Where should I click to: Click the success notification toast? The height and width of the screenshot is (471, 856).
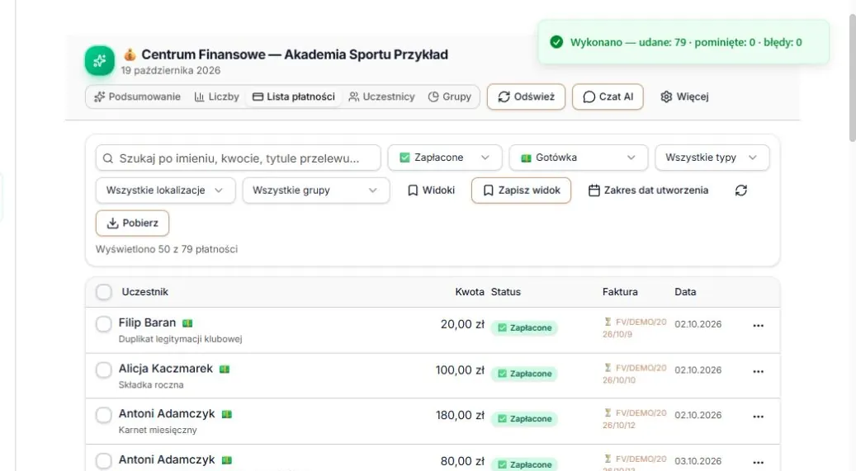click(683, 42)
